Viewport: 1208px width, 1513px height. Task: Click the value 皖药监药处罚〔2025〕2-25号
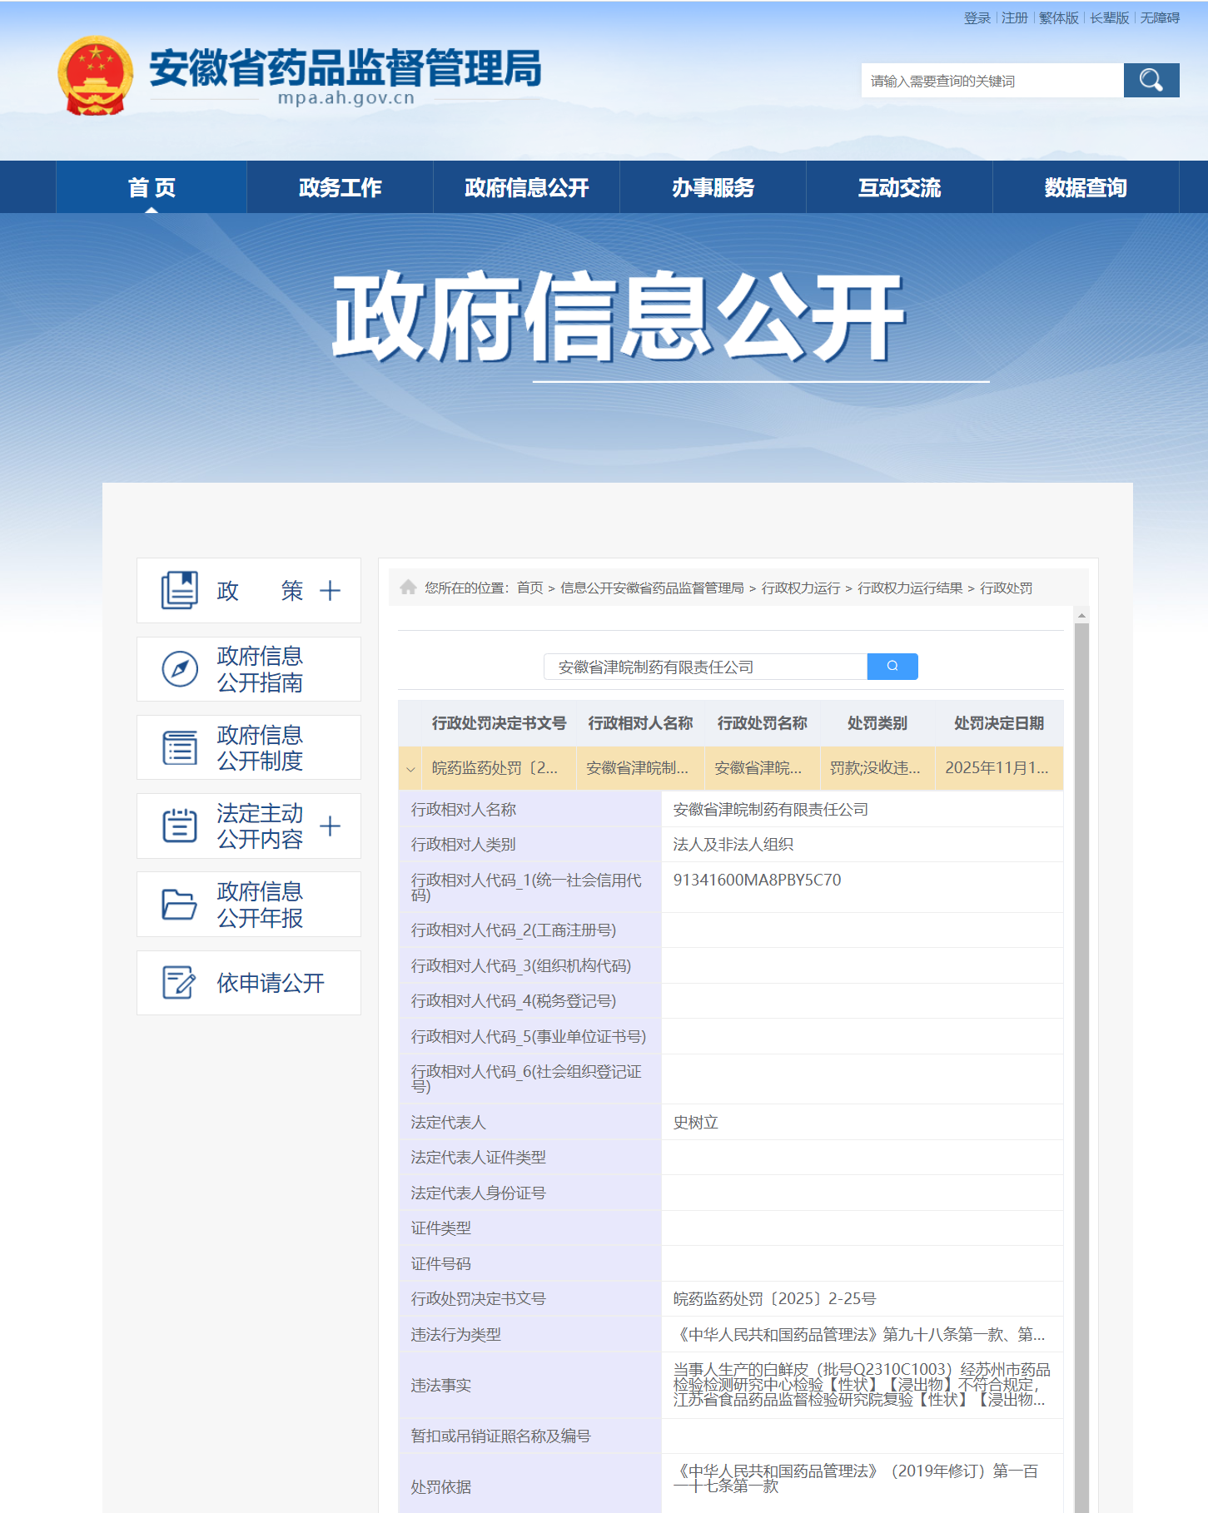point(774,1299)
